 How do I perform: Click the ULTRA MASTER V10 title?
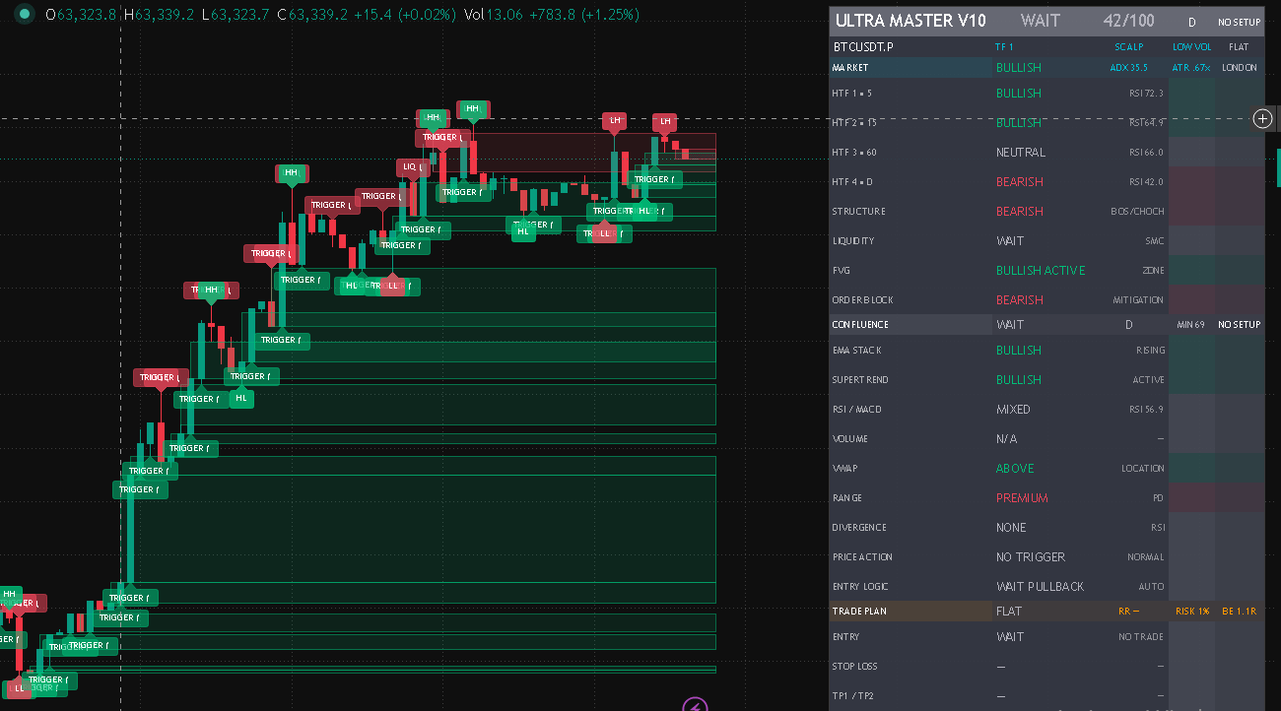910,21
